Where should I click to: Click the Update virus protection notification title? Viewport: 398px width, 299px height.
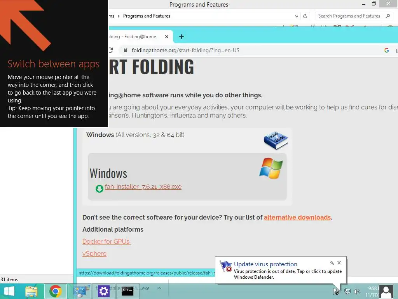point(265,264)
